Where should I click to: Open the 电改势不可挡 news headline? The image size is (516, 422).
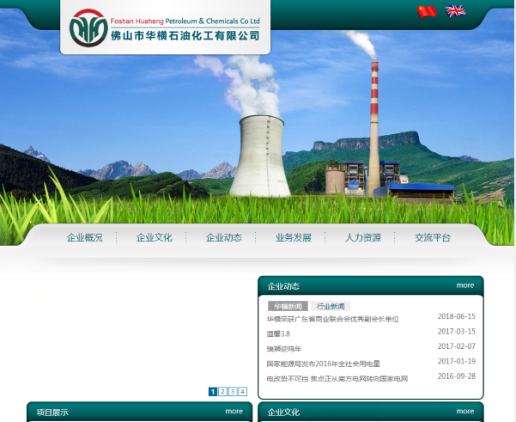tap(337, 378)
